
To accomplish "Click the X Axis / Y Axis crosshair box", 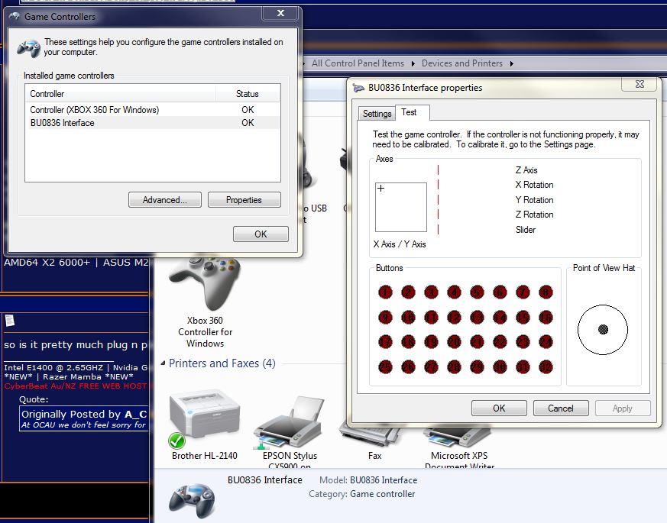I will [400, 207].
